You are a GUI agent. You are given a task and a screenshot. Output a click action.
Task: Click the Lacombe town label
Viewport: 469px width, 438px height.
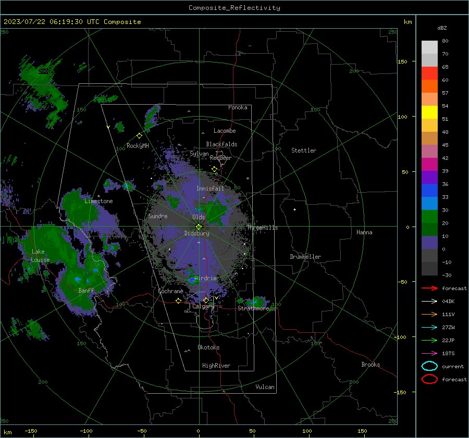[225, 131]
